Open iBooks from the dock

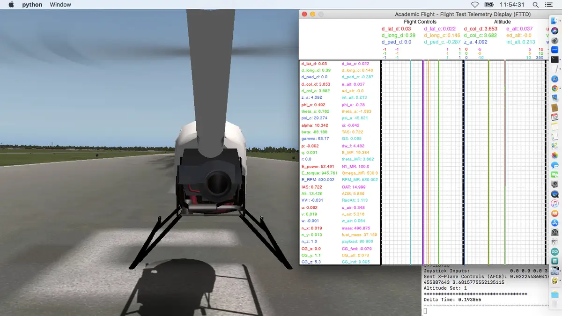point(555,213)
